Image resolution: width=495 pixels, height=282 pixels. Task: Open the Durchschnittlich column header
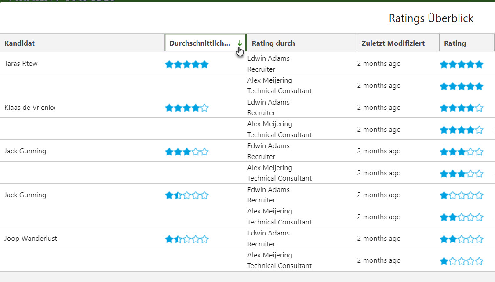200,43
